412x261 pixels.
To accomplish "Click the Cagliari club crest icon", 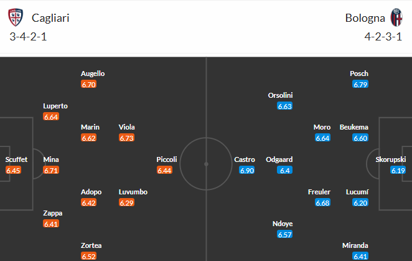I will tap(16, 17).
